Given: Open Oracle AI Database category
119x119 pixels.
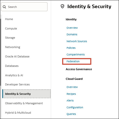Looking at the screenshot, I should click(x=17, y=56).
